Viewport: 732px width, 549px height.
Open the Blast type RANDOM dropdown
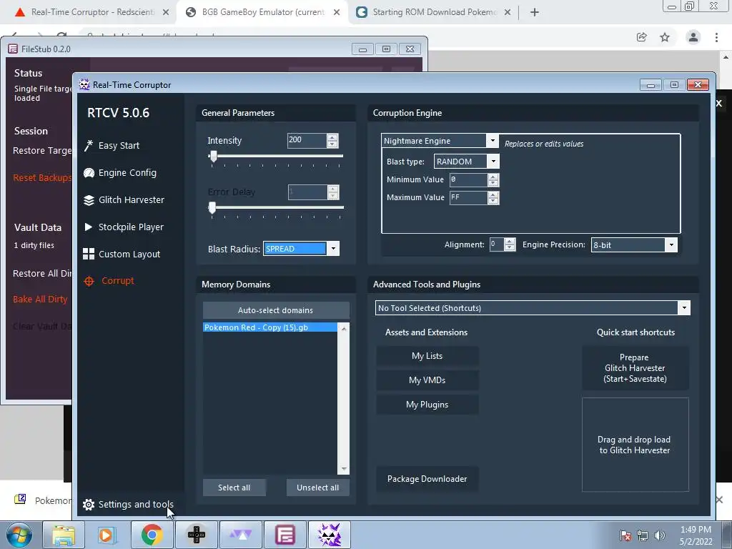pyautogui.click(x=493, y=161)
